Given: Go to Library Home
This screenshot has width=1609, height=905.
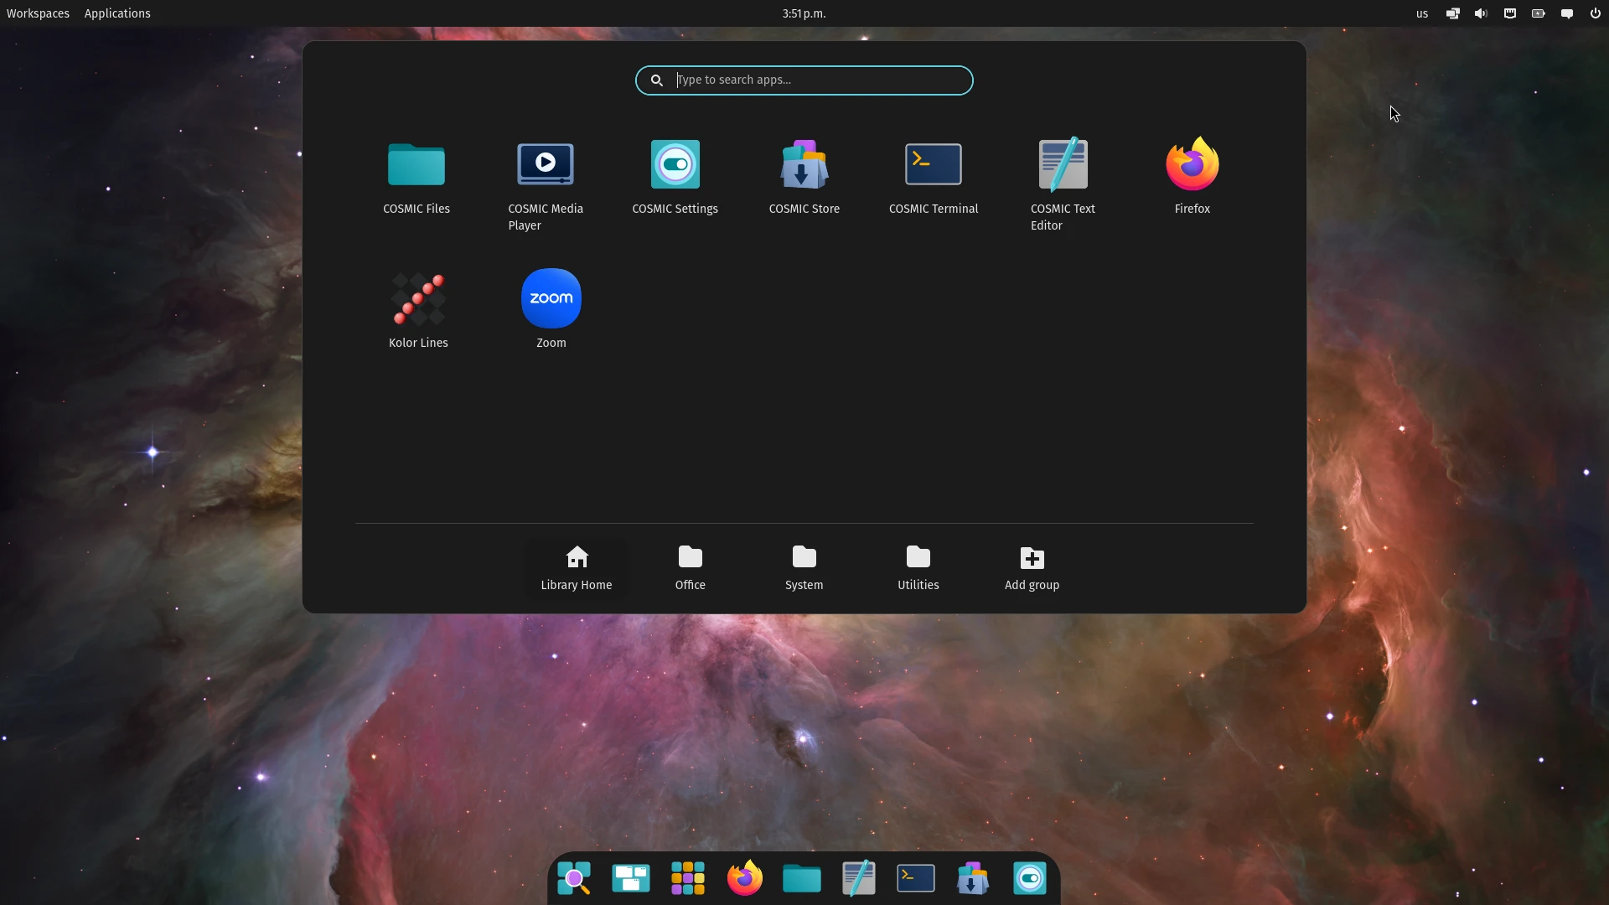Looking at the screenshot, I should [x=576, y=566].
